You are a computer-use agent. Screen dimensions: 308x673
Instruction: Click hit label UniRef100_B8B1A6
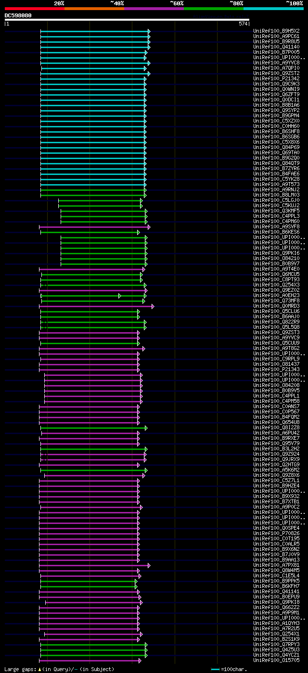276,105
